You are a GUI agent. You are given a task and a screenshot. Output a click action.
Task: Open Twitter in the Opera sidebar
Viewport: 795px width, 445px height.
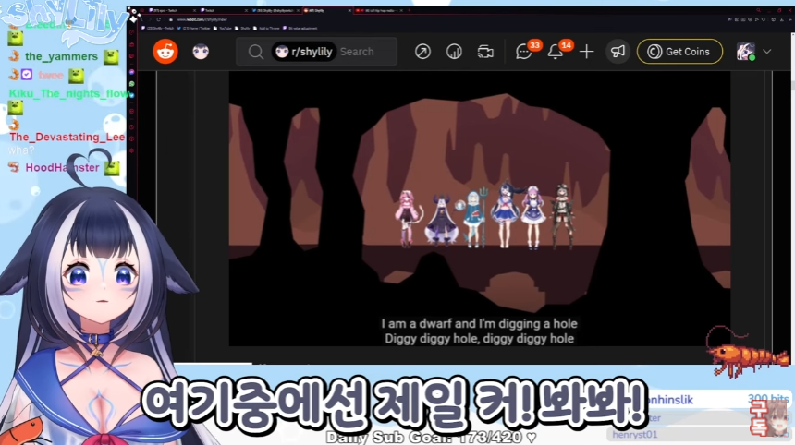click(131, 95)
